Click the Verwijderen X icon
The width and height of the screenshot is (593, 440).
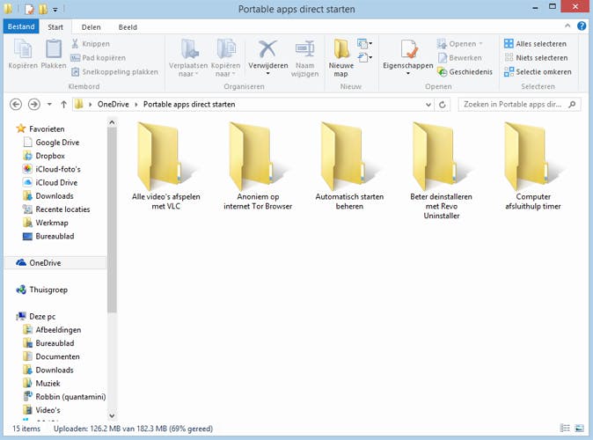pyautogui.click(x=267, y=49)
